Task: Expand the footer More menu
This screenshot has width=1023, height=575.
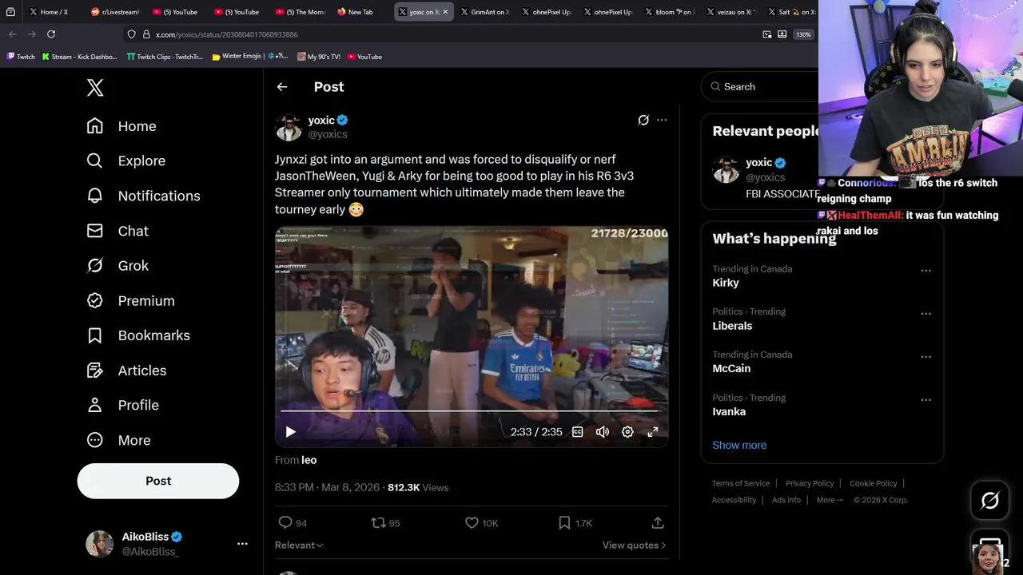Action: (x=830, y=500)
